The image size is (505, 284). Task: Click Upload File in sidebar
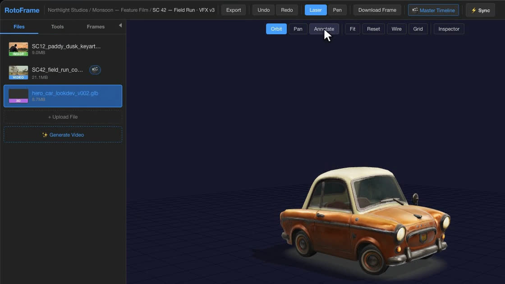tap(63, 117)
